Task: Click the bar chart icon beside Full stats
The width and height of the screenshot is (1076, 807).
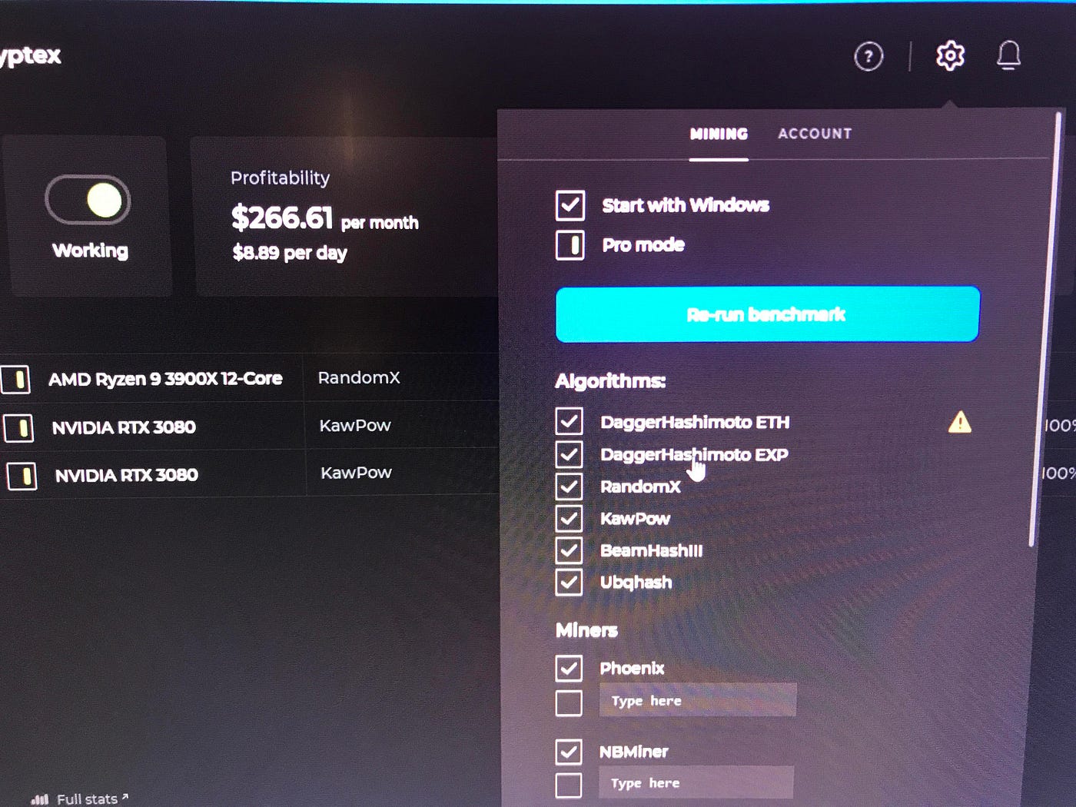Action: point(40,799)
